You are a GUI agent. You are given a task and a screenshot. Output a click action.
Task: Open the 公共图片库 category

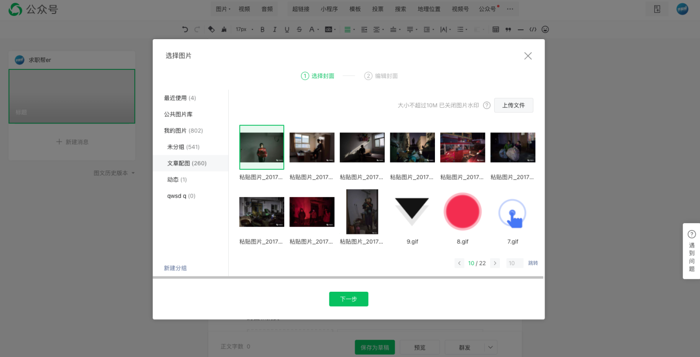(178, 114)
